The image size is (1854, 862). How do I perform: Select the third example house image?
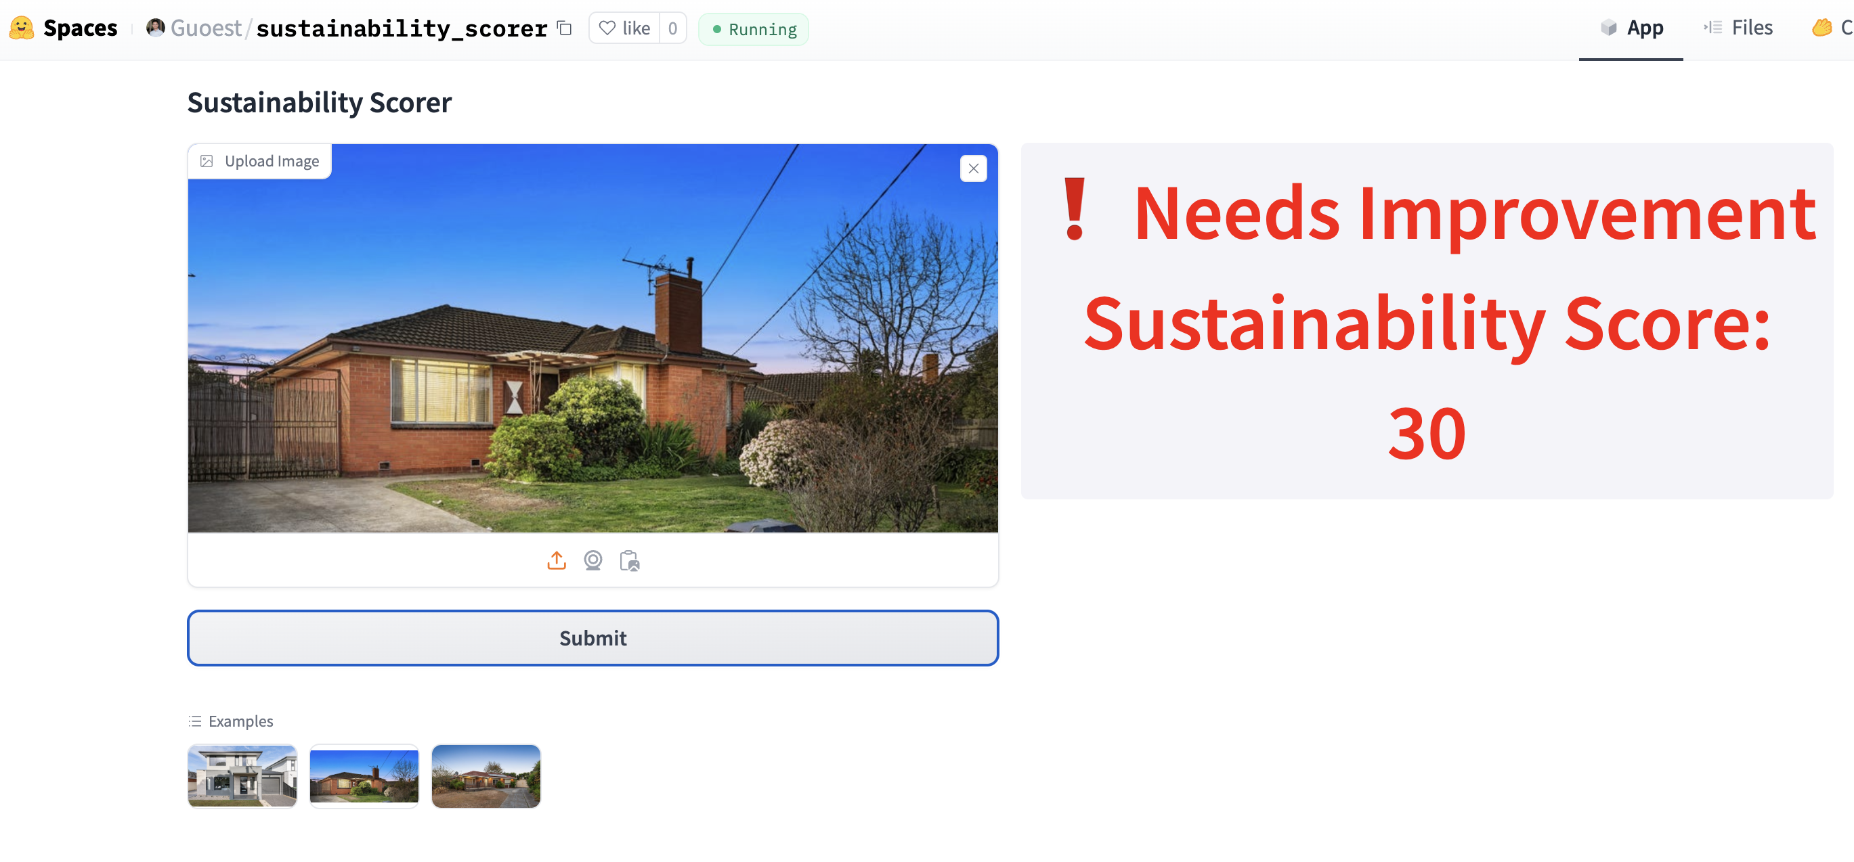point(486,775)
